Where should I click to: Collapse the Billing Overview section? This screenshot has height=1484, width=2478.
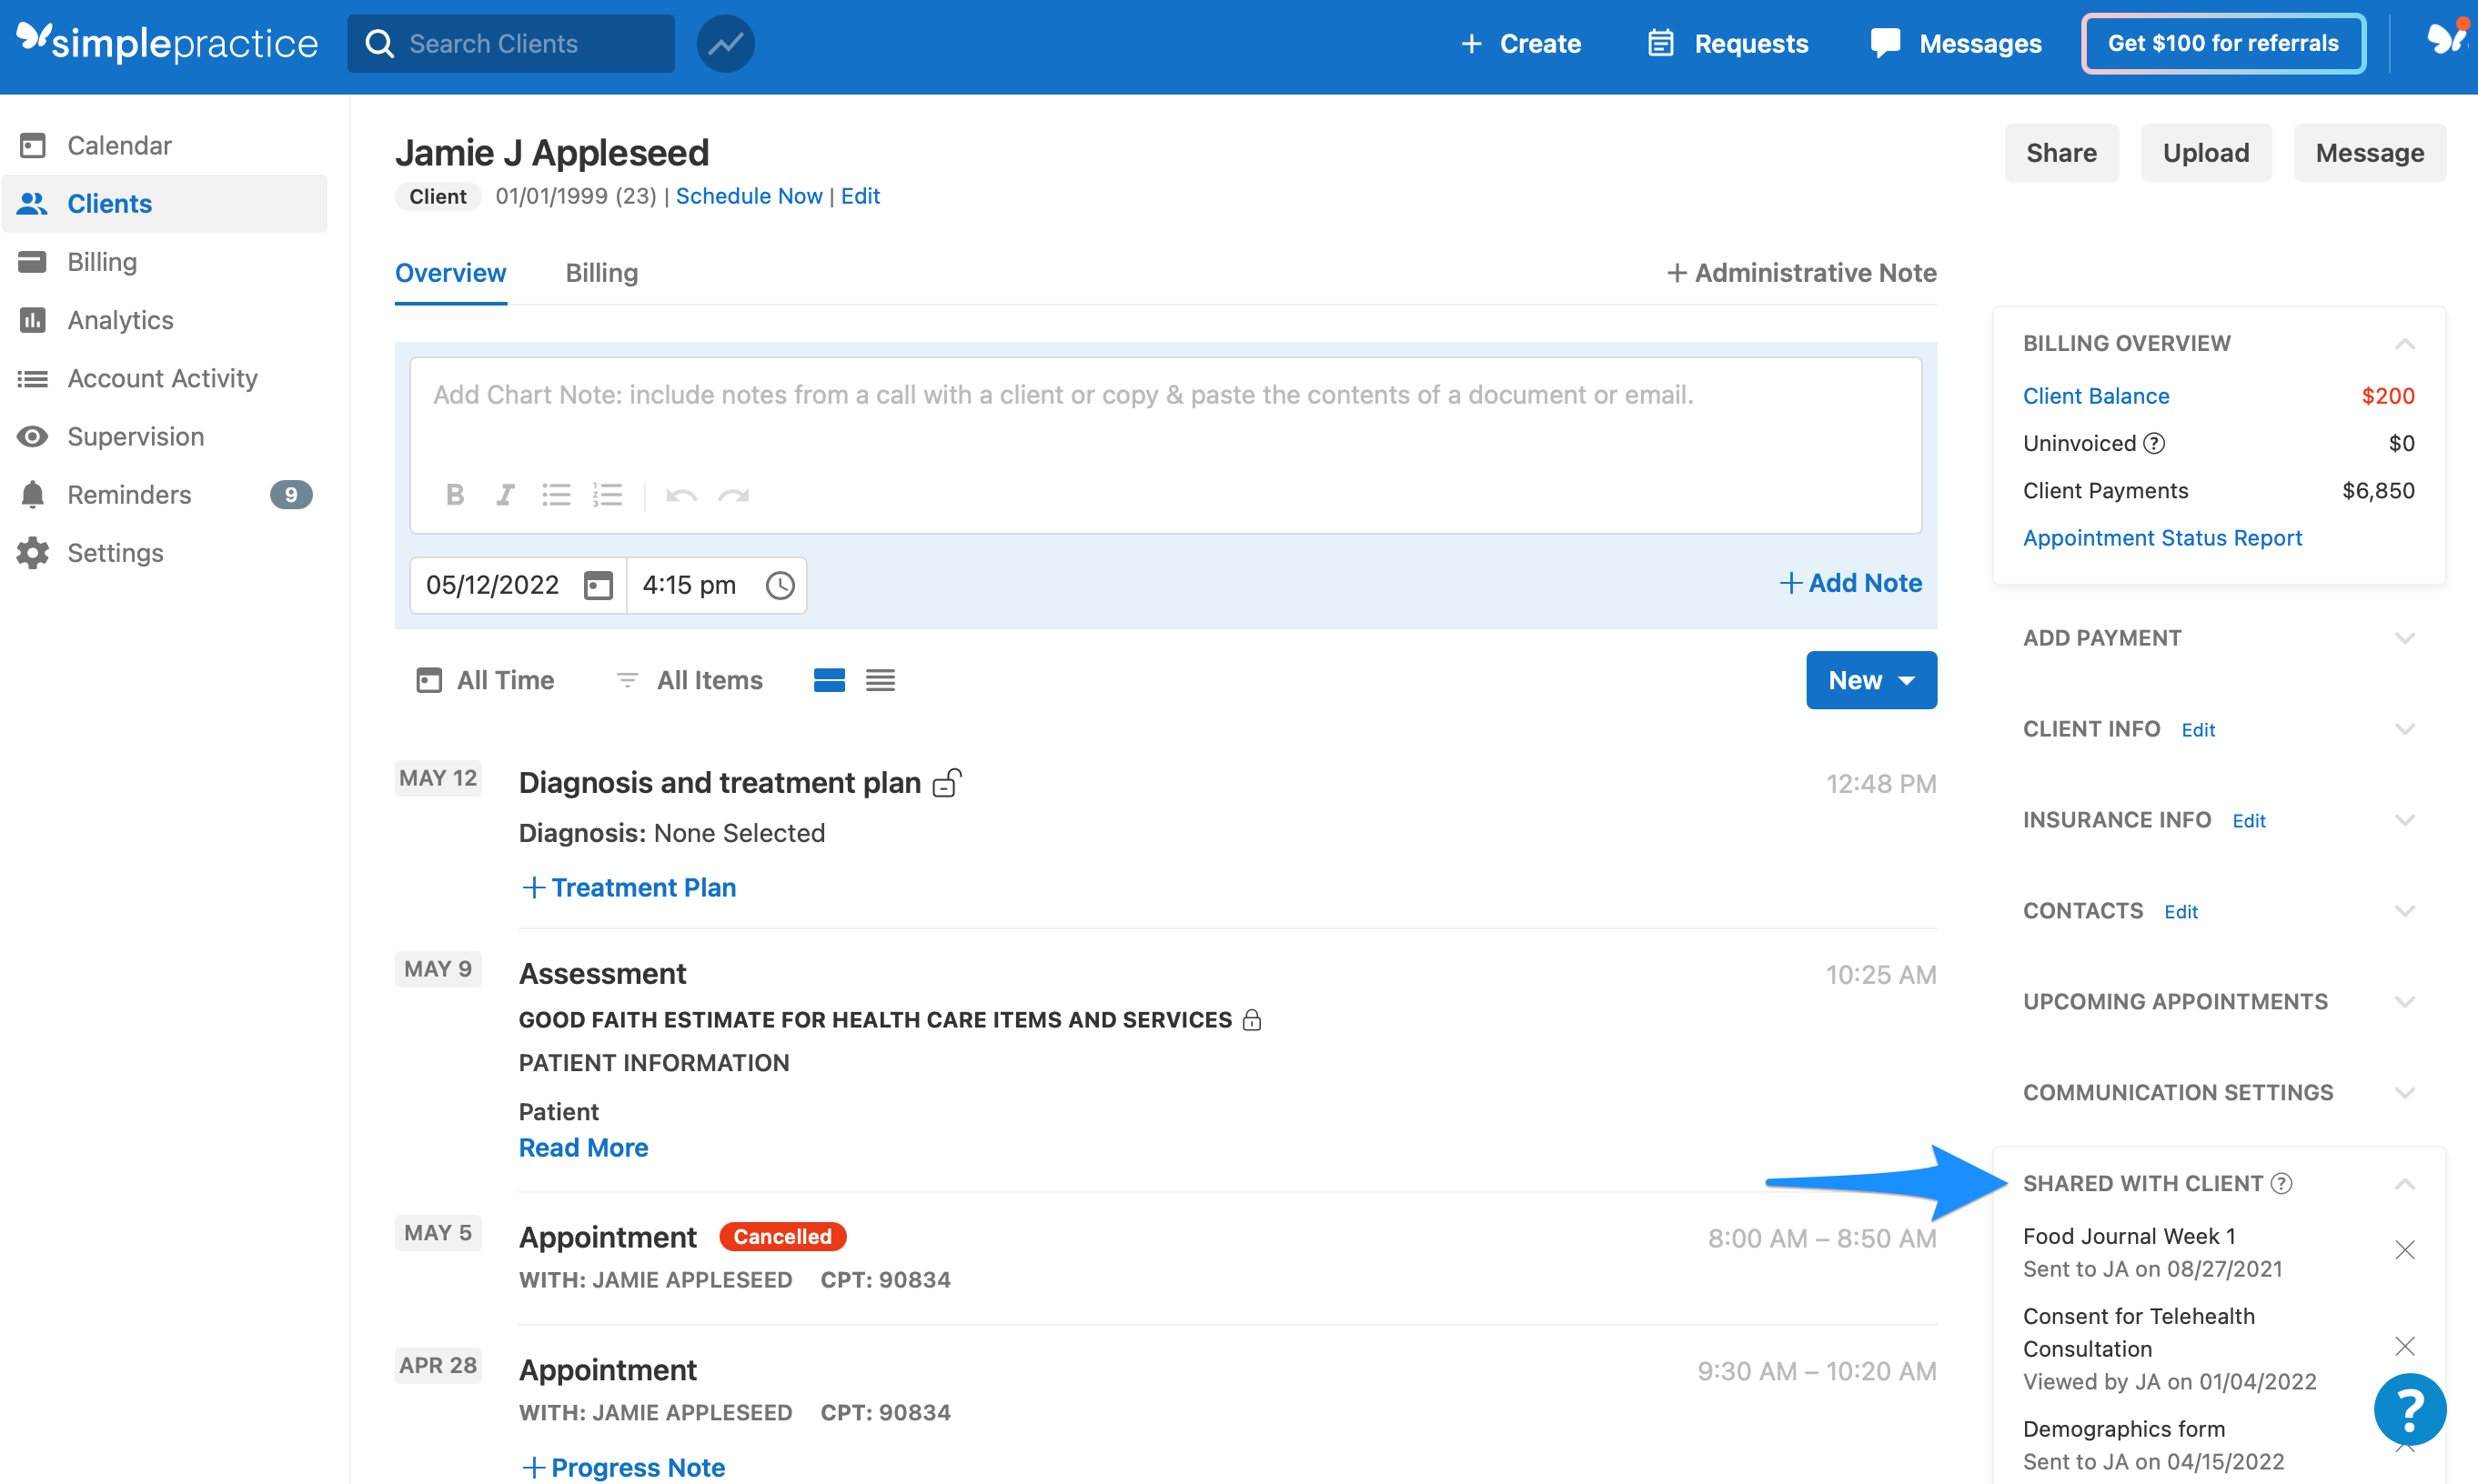click(2405, 343)
